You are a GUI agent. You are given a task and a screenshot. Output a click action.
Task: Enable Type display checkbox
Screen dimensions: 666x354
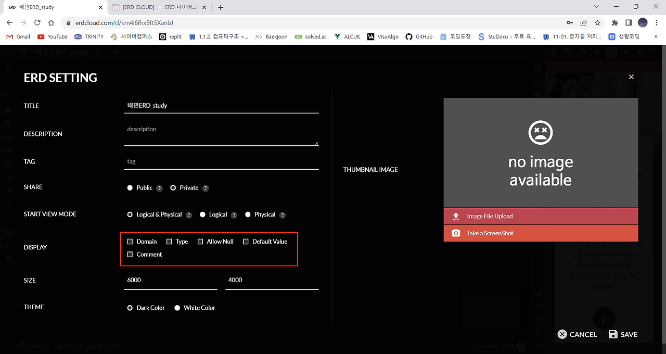tap(169, 242)
